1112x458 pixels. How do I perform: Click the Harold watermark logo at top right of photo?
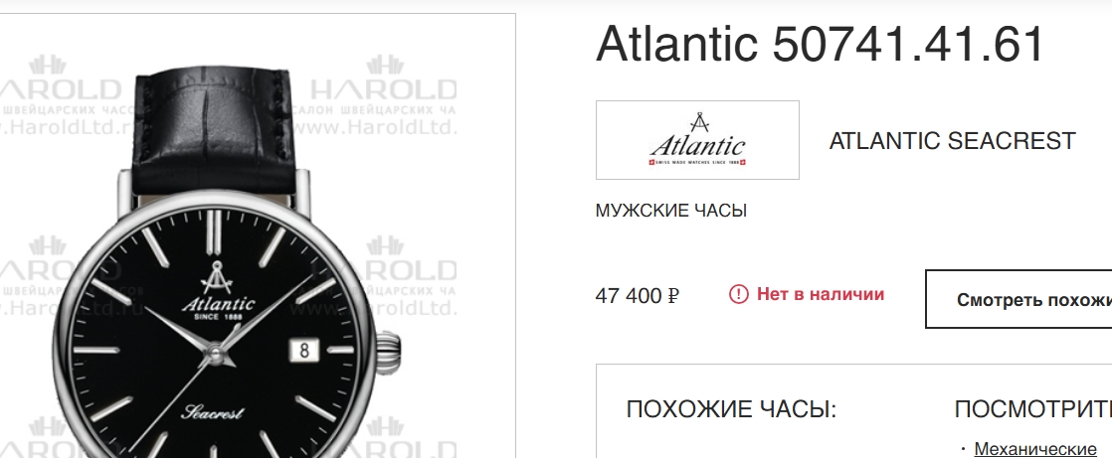tap(384, 94)
